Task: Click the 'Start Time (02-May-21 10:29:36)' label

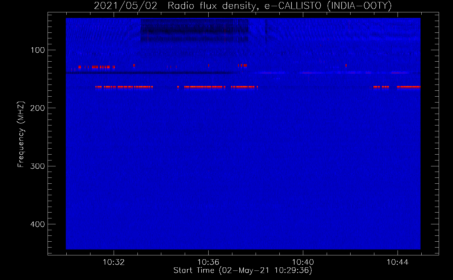Action: click(243, 270)
